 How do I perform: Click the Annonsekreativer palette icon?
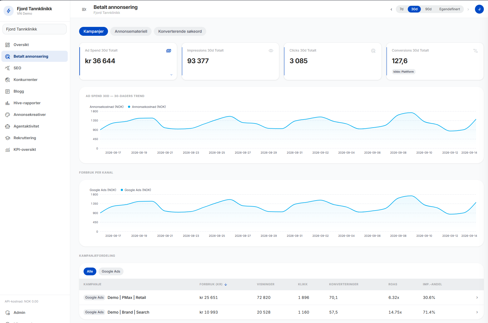pos(7,115)
